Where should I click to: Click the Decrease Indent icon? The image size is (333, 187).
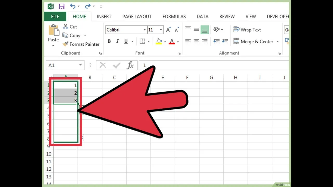point(216,41)
